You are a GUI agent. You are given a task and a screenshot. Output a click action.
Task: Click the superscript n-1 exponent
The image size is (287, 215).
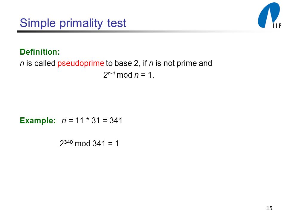coord(111,73)
